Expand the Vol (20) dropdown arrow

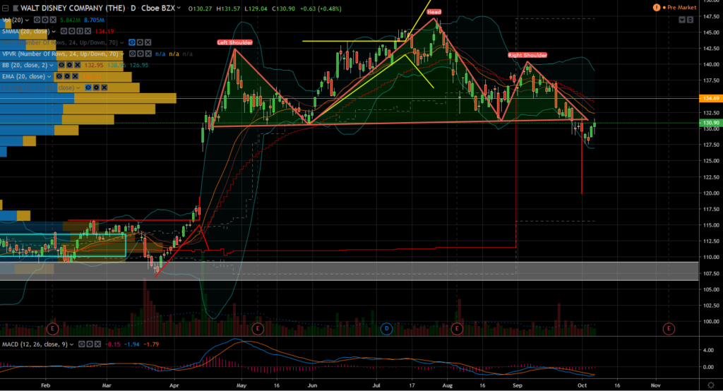pyautogui.click(x=27, y=20)
